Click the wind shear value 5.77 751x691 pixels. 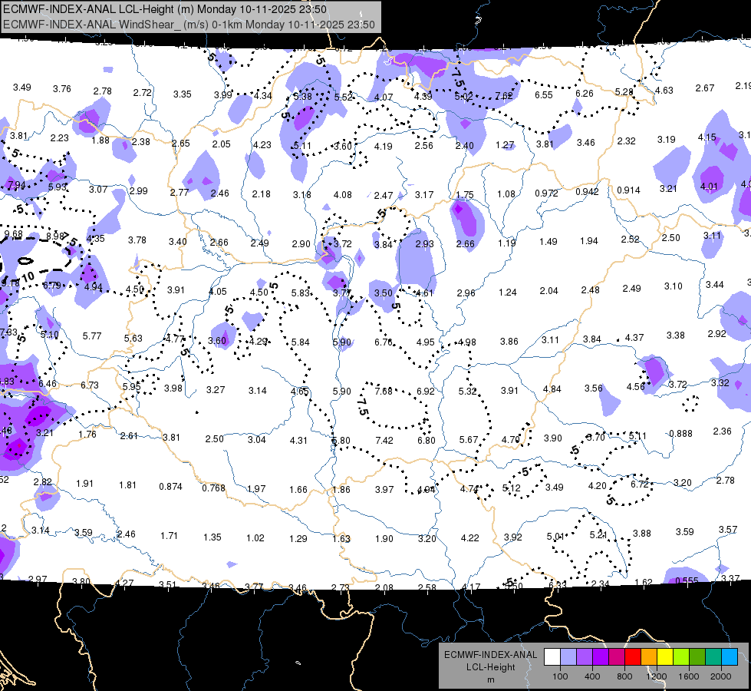[x=92, y=336]
